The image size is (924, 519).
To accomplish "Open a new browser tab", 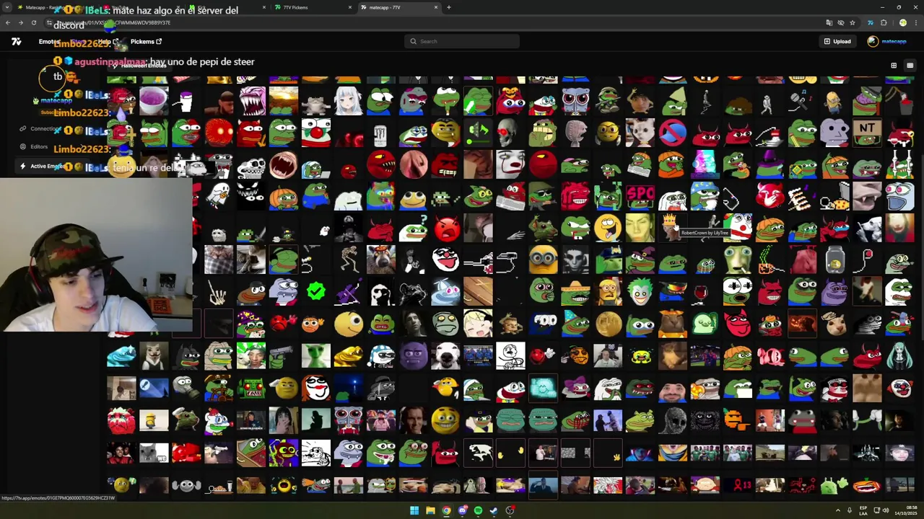I will [449, 7].
